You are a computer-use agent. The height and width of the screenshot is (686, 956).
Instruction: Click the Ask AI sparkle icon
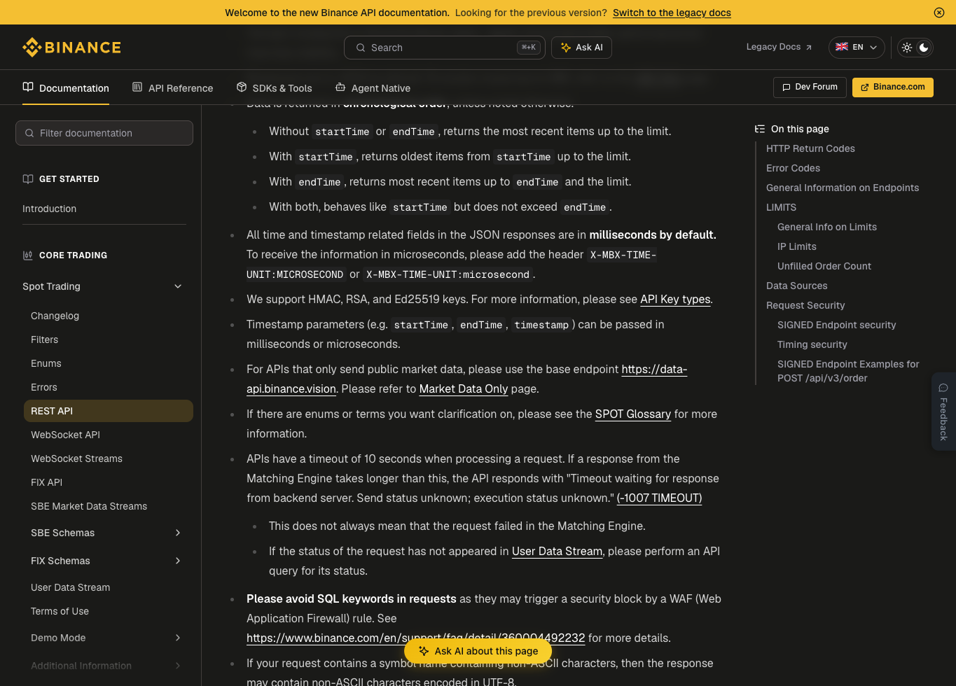(566, 48)
